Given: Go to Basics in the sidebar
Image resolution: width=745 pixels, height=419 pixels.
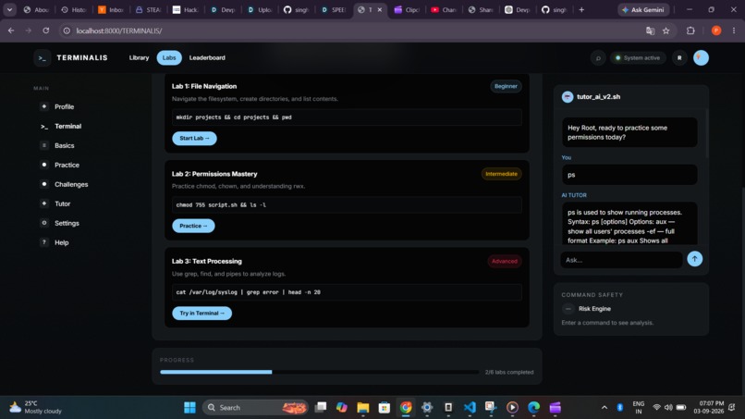Looking at the screenshot, I should click(64, 145).
